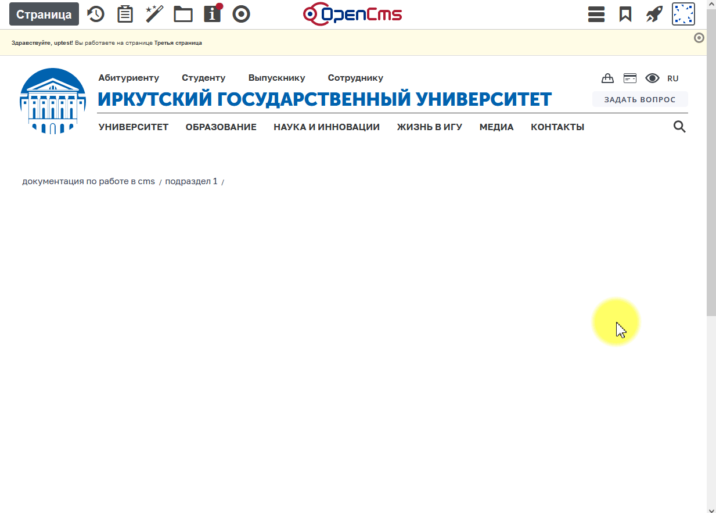
Task: Click the rocket launchpad icon
Action: coord(654,14)
